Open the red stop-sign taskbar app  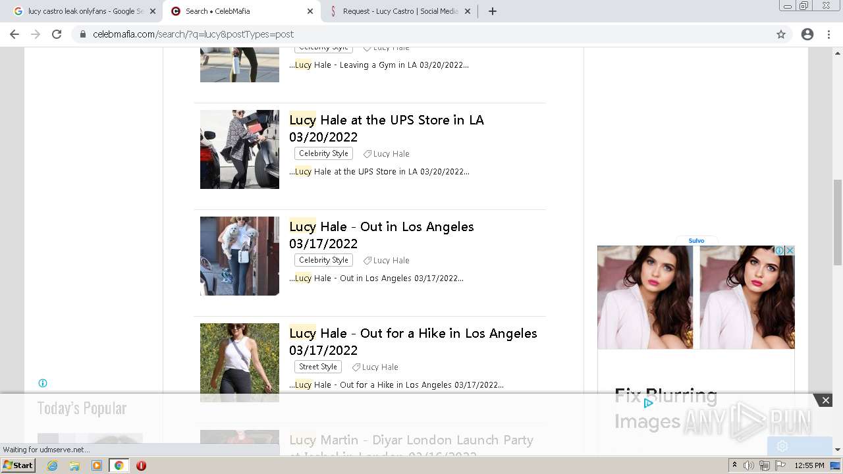pyautogui.click(x=141, y=465)
